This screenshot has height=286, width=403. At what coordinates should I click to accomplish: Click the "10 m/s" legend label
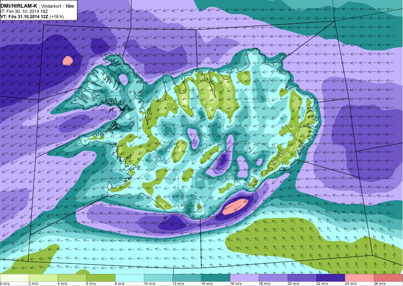coord(150,284)
